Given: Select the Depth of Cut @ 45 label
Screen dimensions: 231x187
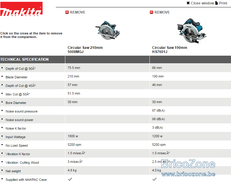Looking at the screenshot, I should [x=20, y=86].
